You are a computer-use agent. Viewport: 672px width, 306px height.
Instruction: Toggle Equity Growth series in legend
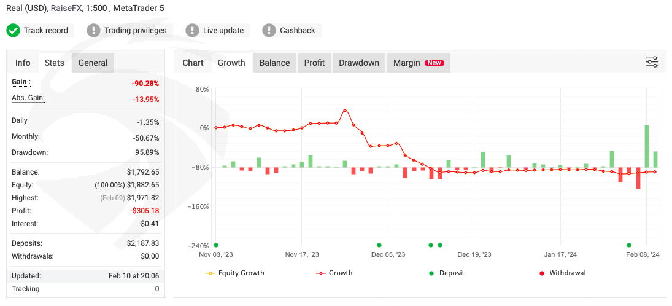click(235, 273)
